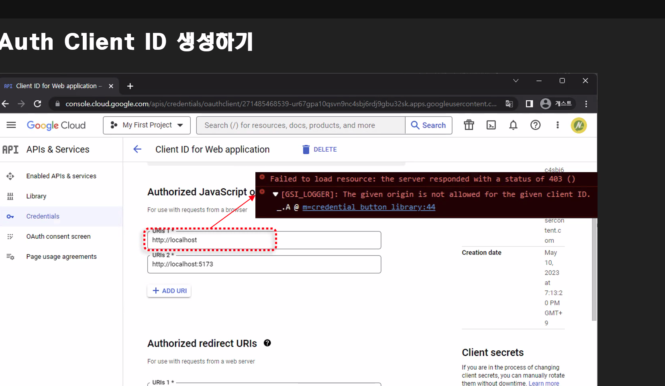Open a new browser tab

(x=130, y=86)
